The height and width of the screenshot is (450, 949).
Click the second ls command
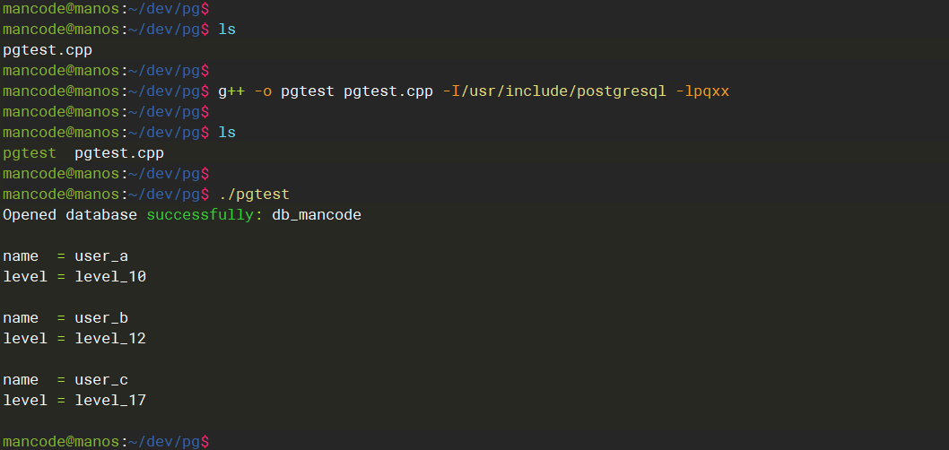[227, 132]
